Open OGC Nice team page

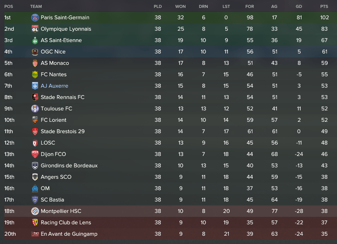(53, 52)
